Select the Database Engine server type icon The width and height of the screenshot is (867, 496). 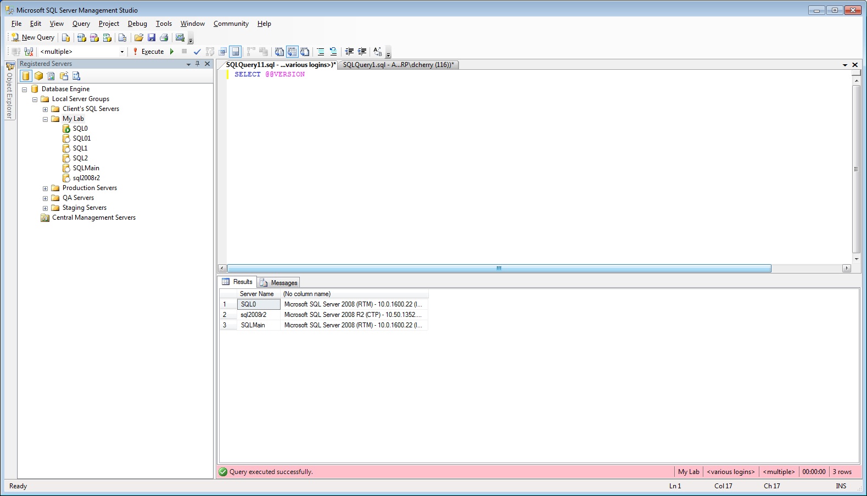(26, 76)
